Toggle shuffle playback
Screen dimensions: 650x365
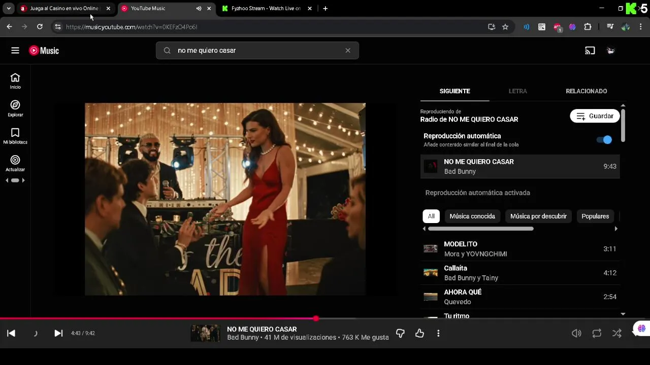click(x=616, y=333)
